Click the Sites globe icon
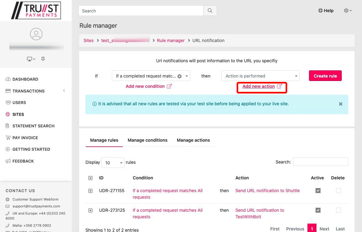Screen dimensions: 362x232 click(8, 114)
